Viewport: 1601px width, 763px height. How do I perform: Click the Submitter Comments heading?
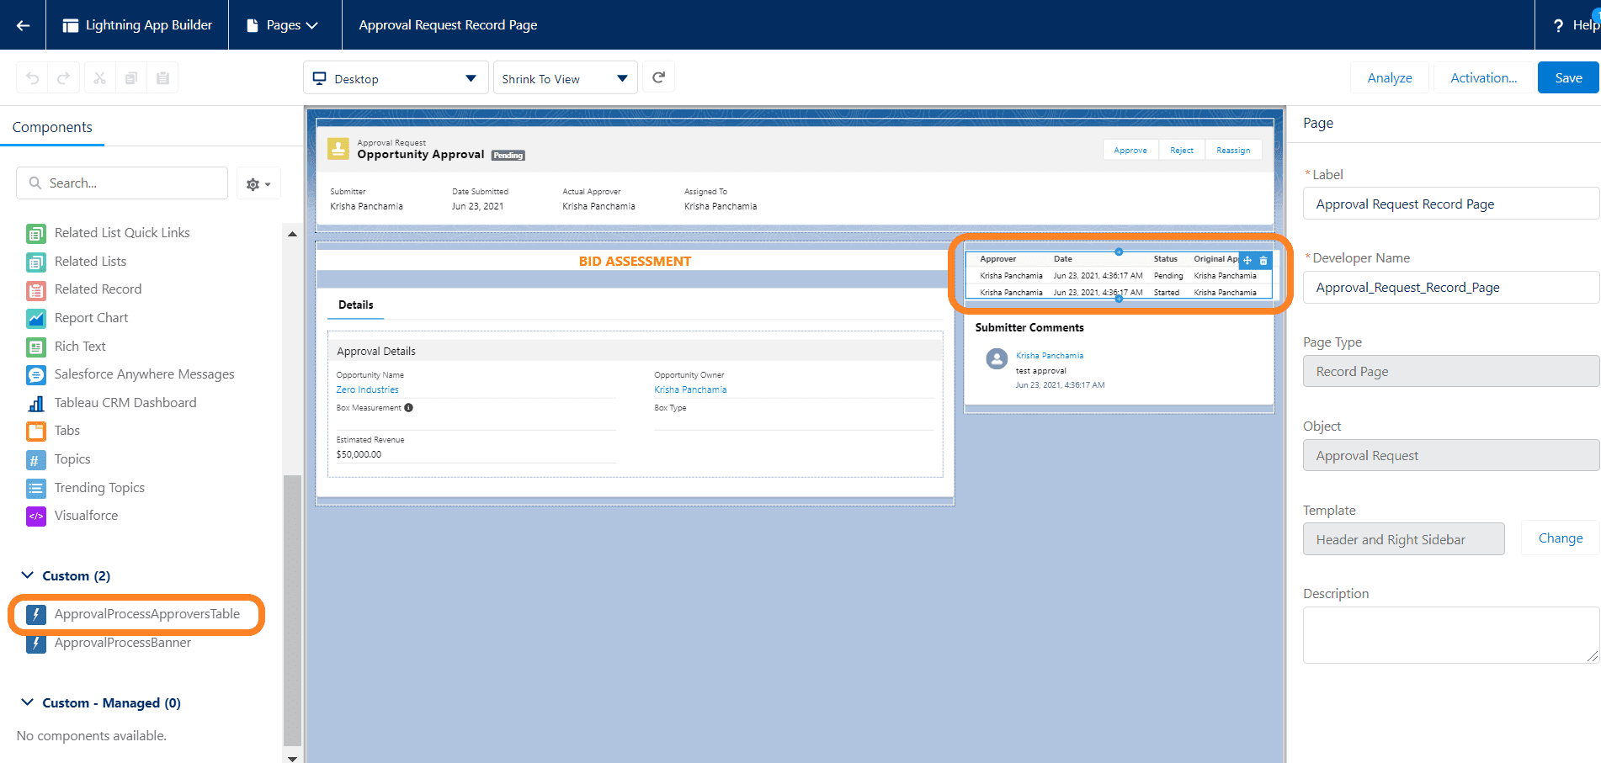click(x=1029, y=327)
